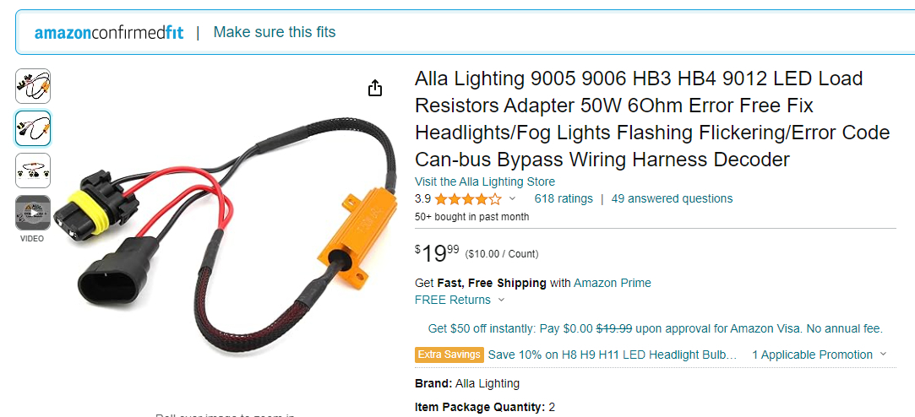
Task: Click the Amazon Visa $50 off offer
Action: tap(655, 328)
